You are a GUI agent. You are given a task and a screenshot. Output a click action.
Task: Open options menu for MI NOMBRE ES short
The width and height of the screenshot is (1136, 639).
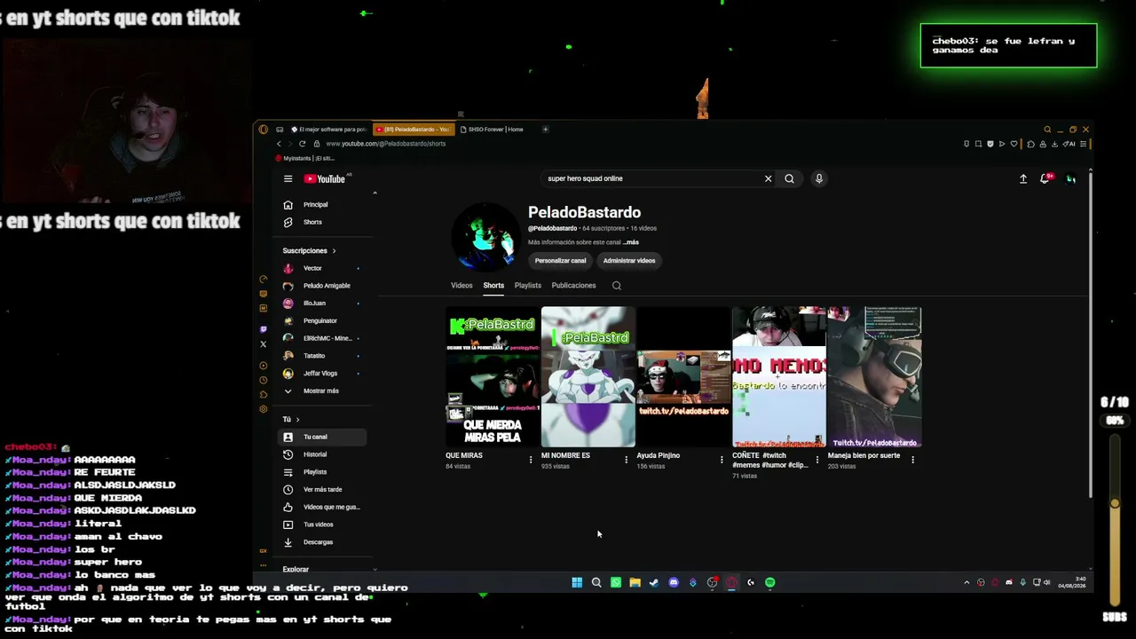[x=627, y=460]
